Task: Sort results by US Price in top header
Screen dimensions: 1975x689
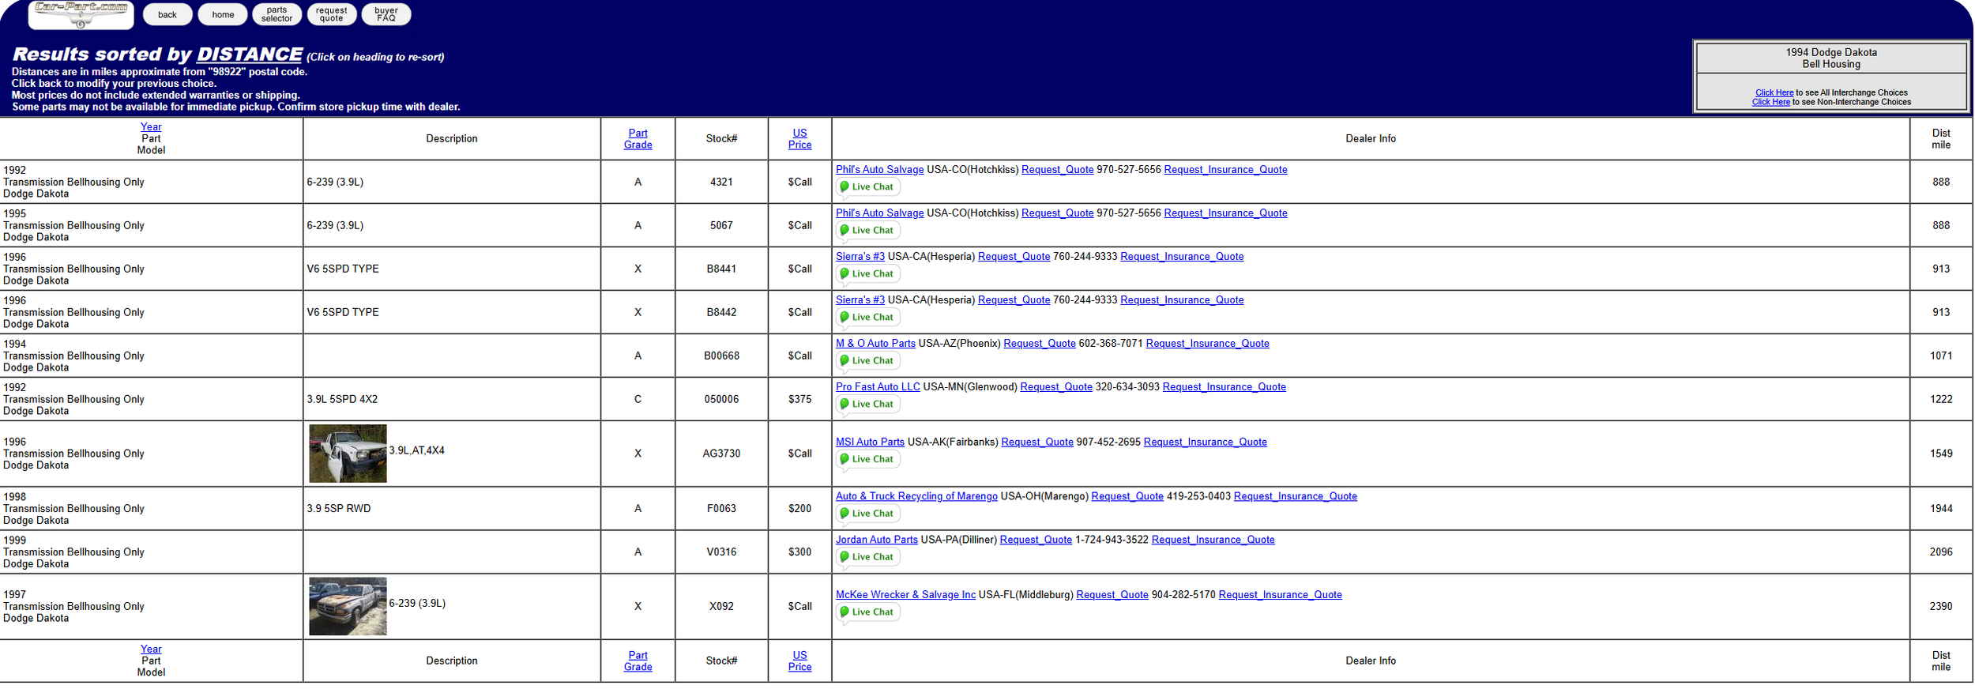Action: [799, 139]
